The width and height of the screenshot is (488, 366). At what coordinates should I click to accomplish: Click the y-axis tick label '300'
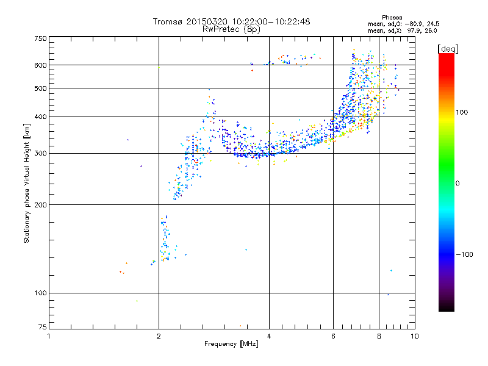40,154
